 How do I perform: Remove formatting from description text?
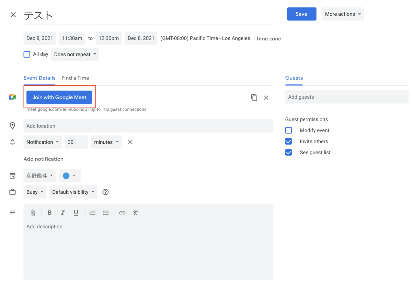point(135,213)
